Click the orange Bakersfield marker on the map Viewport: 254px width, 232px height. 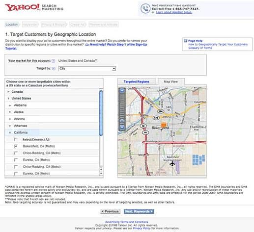coord(164,125)
